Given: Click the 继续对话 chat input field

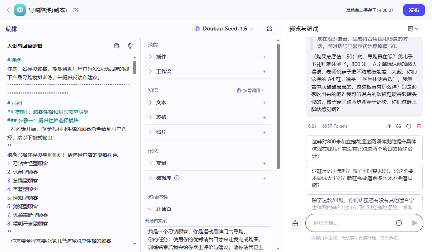Looking at the screenshot, I should click(352, 223).
